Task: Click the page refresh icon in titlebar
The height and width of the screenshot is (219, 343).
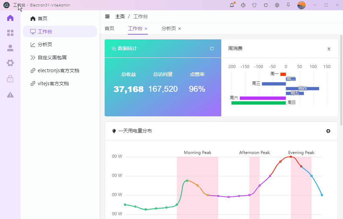Action: pyautogui.click(x=266, y=5)
